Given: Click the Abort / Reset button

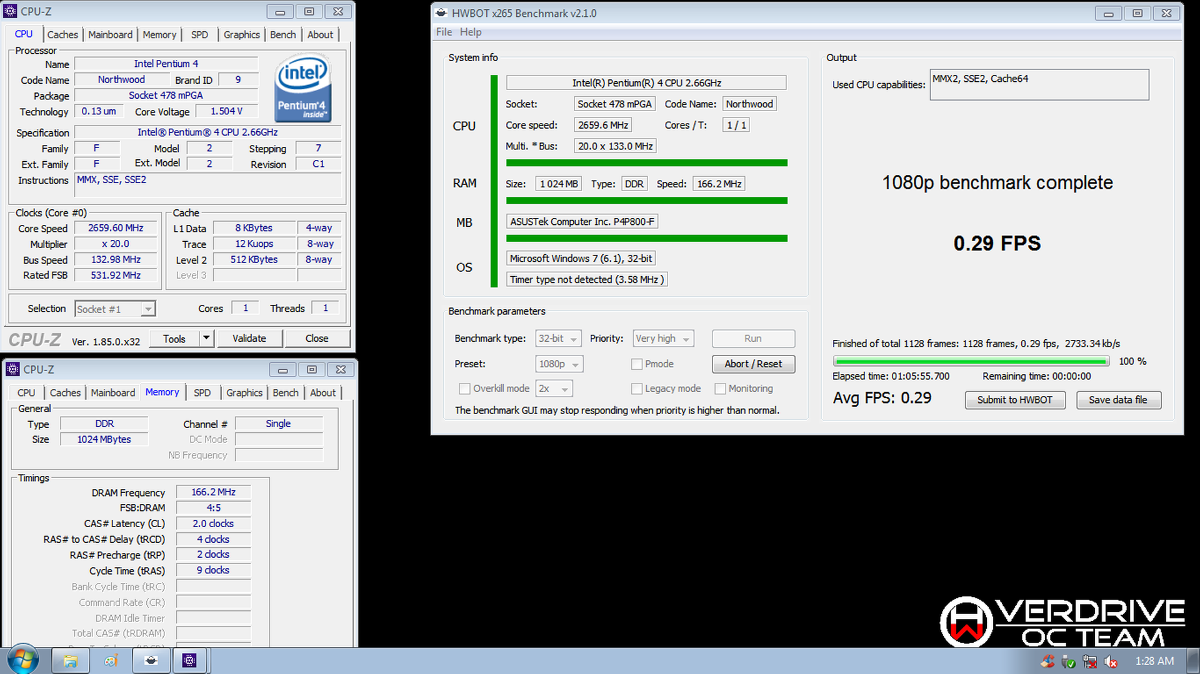Looking at the screenshot, I should pos(753,364).
